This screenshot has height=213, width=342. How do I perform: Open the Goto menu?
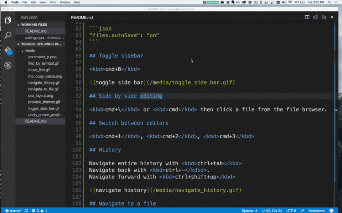(x=53, y=2)
